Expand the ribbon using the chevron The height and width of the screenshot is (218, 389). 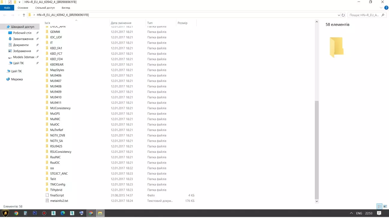pos(381,7)
